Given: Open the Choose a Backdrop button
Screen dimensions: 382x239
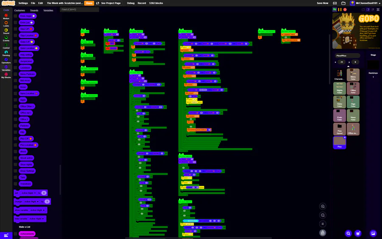Looking at the screenshot, I should point(373,233).
